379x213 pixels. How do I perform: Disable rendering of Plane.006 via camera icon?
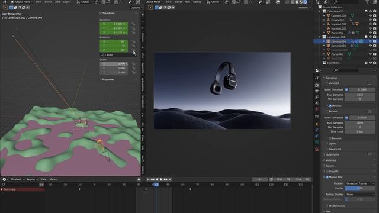pos(375,54)
